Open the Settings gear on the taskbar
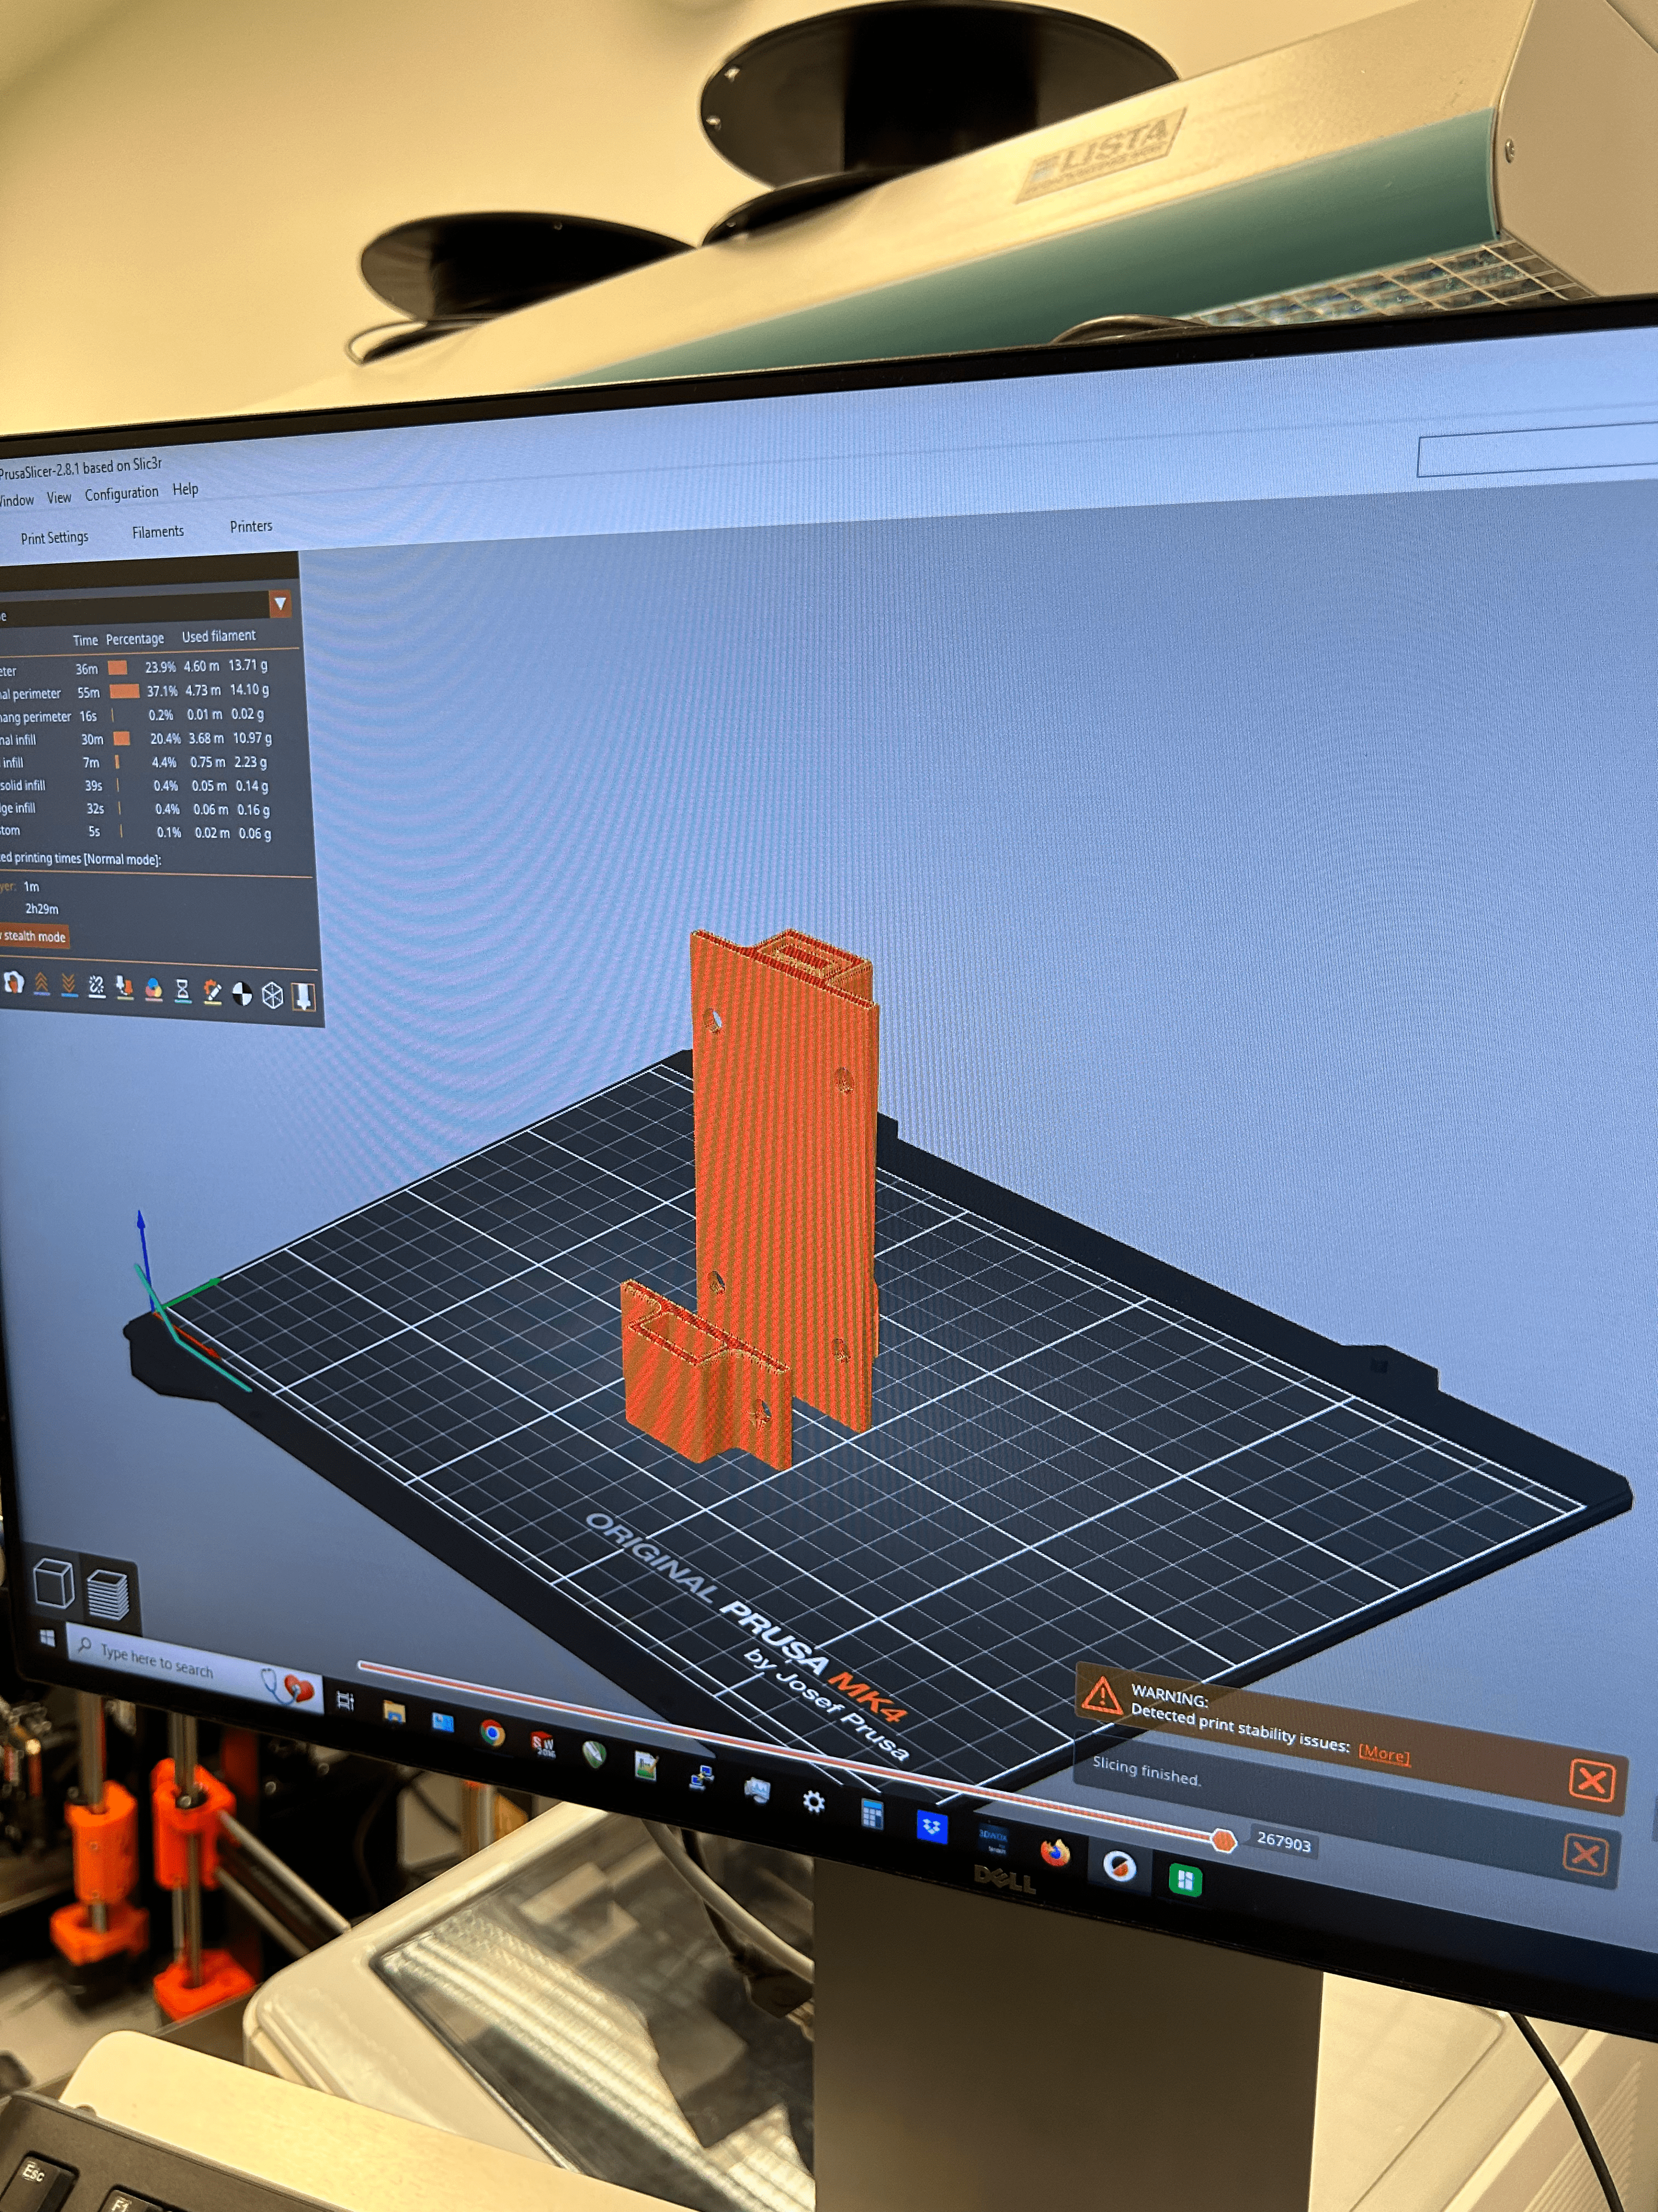Screen dimensions: 1658x2212 [x=814, y=1802]
